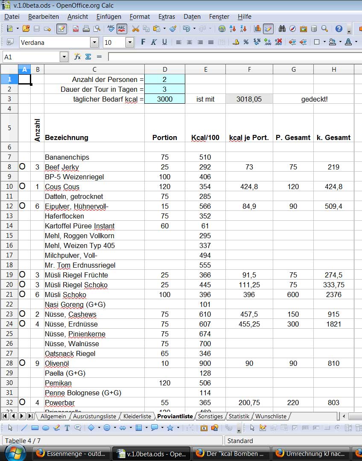Toggle AutoSpellcheck in the toolbar

pyautogui.click(x=122, y=29)
